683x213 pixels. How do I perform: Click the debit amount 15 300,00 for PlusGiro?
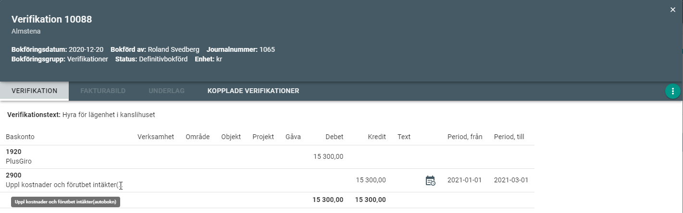click(x=328, y=156)
